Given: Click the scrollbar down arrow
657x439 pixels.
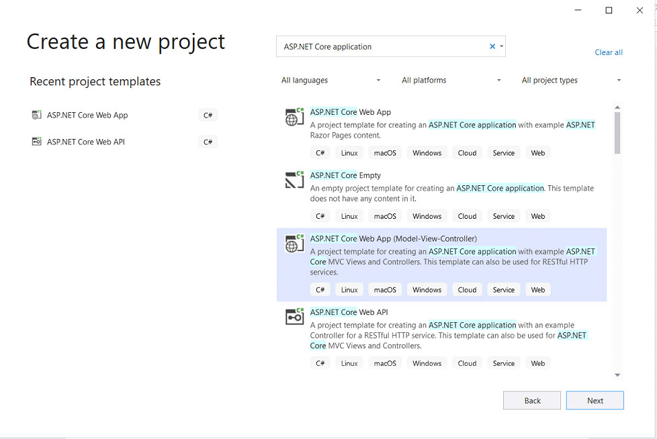Looking at the screenshot, I should pyautogui.click(x=617, y=375).
